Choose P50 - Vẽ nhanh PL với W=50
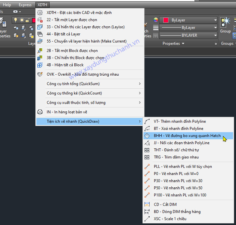236x225 pixels. (x=178, y=188)
